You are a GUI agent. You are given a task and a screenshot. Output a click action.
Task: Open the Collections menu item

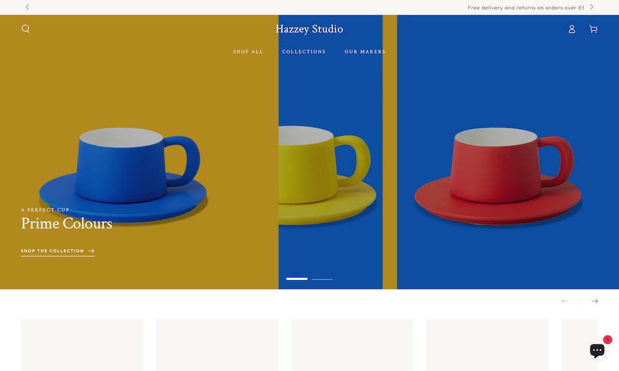click(x=303, y=52)
